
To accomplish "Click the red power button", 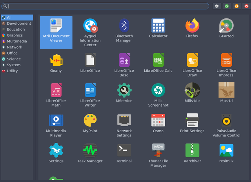I will pos(246,6).
